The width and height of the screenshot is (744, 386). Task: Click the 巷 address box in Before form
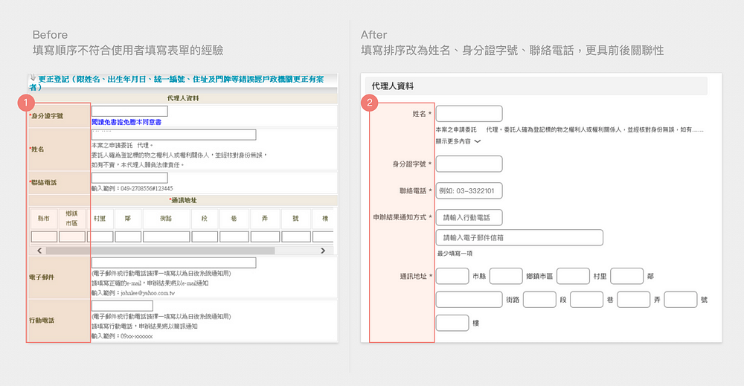coord(234,237)
